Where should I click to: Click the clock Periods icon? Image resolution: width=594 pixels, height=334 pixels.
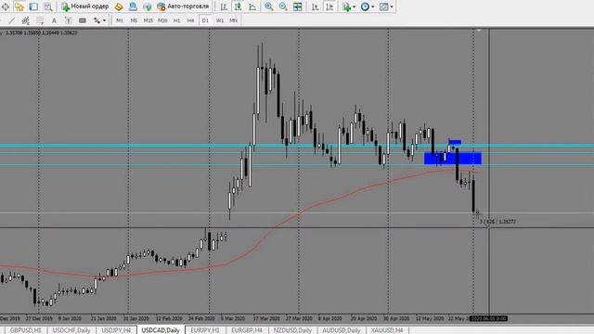[x=365, y=6]
